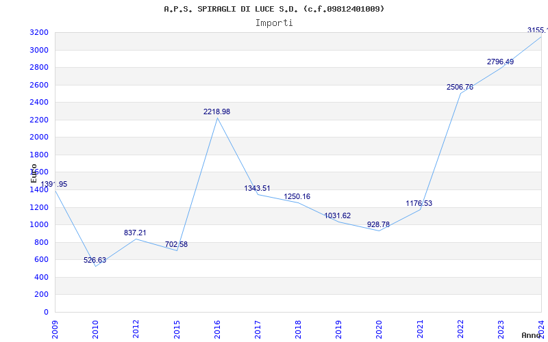
Task: Click the x-axis year label 2016
Action: 217,329
